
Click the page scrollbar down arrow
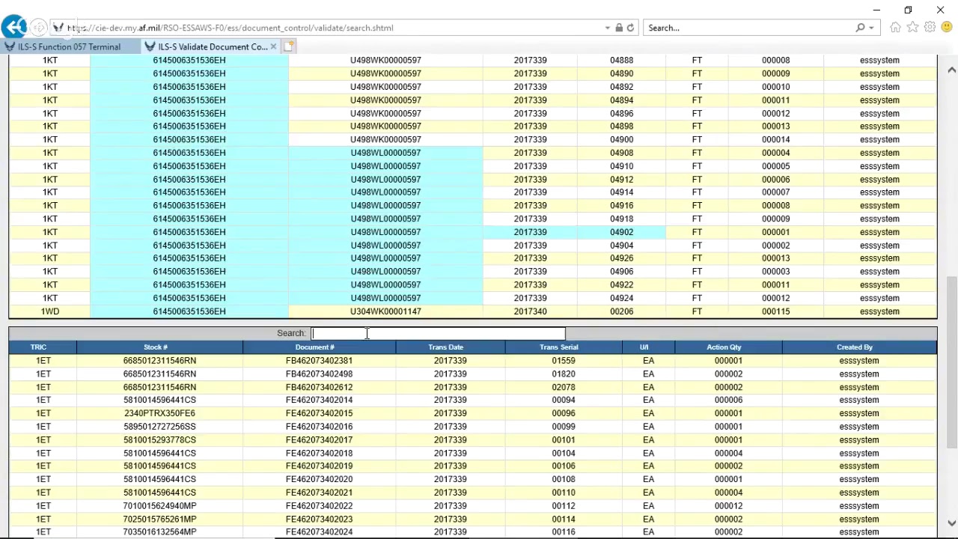(x=951, y=523)
